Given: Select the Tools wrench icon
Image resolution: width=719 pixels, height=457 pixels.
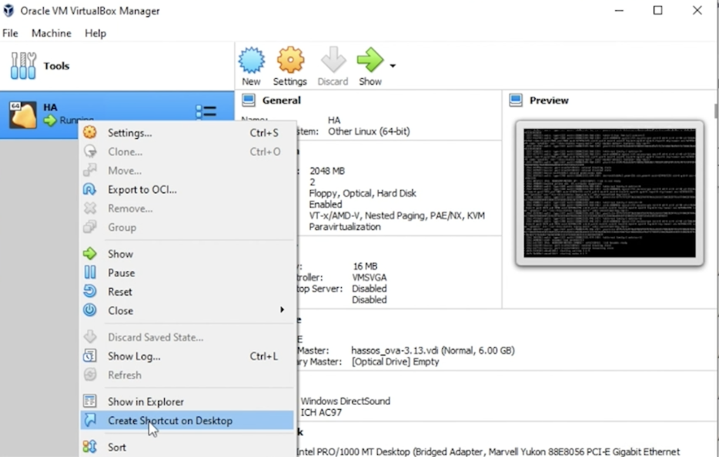Looking at the screenshot, I should [x=23, y=65].
